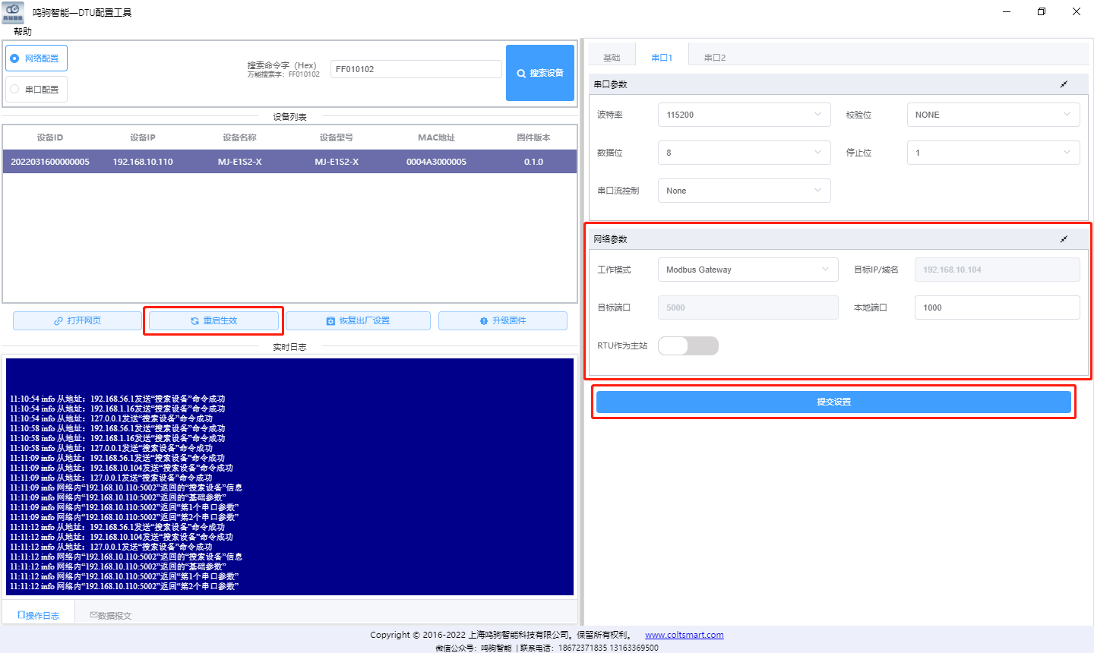
Task: Click the 串口参数 panel header
Action: click(x=839, y=84)
